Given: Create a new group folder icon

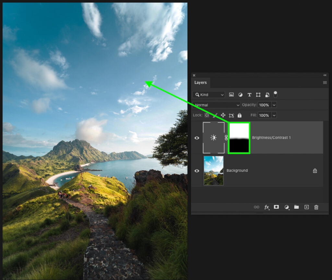Looking at the screenshot, I should pyautogui.click(x=296, y=207).
